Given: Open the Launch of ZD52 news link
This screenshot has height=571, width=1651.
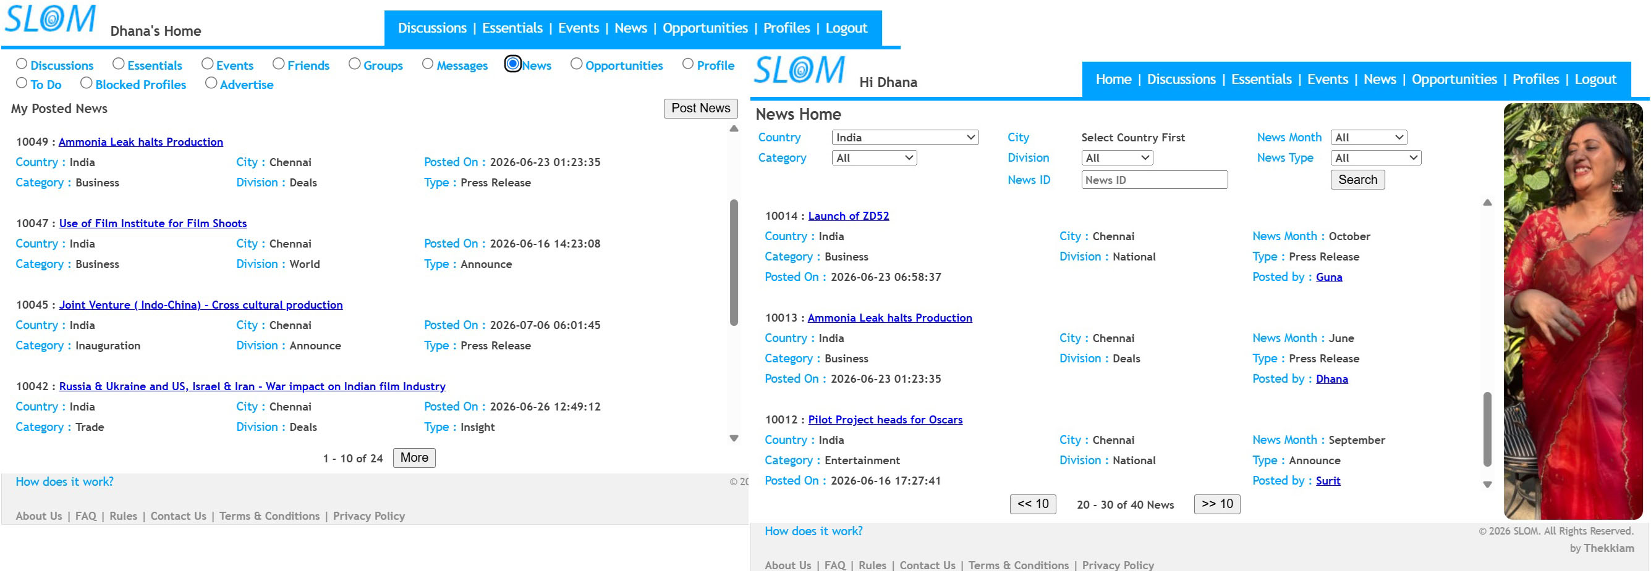Looking at the screenshot, I should (849, 215).
